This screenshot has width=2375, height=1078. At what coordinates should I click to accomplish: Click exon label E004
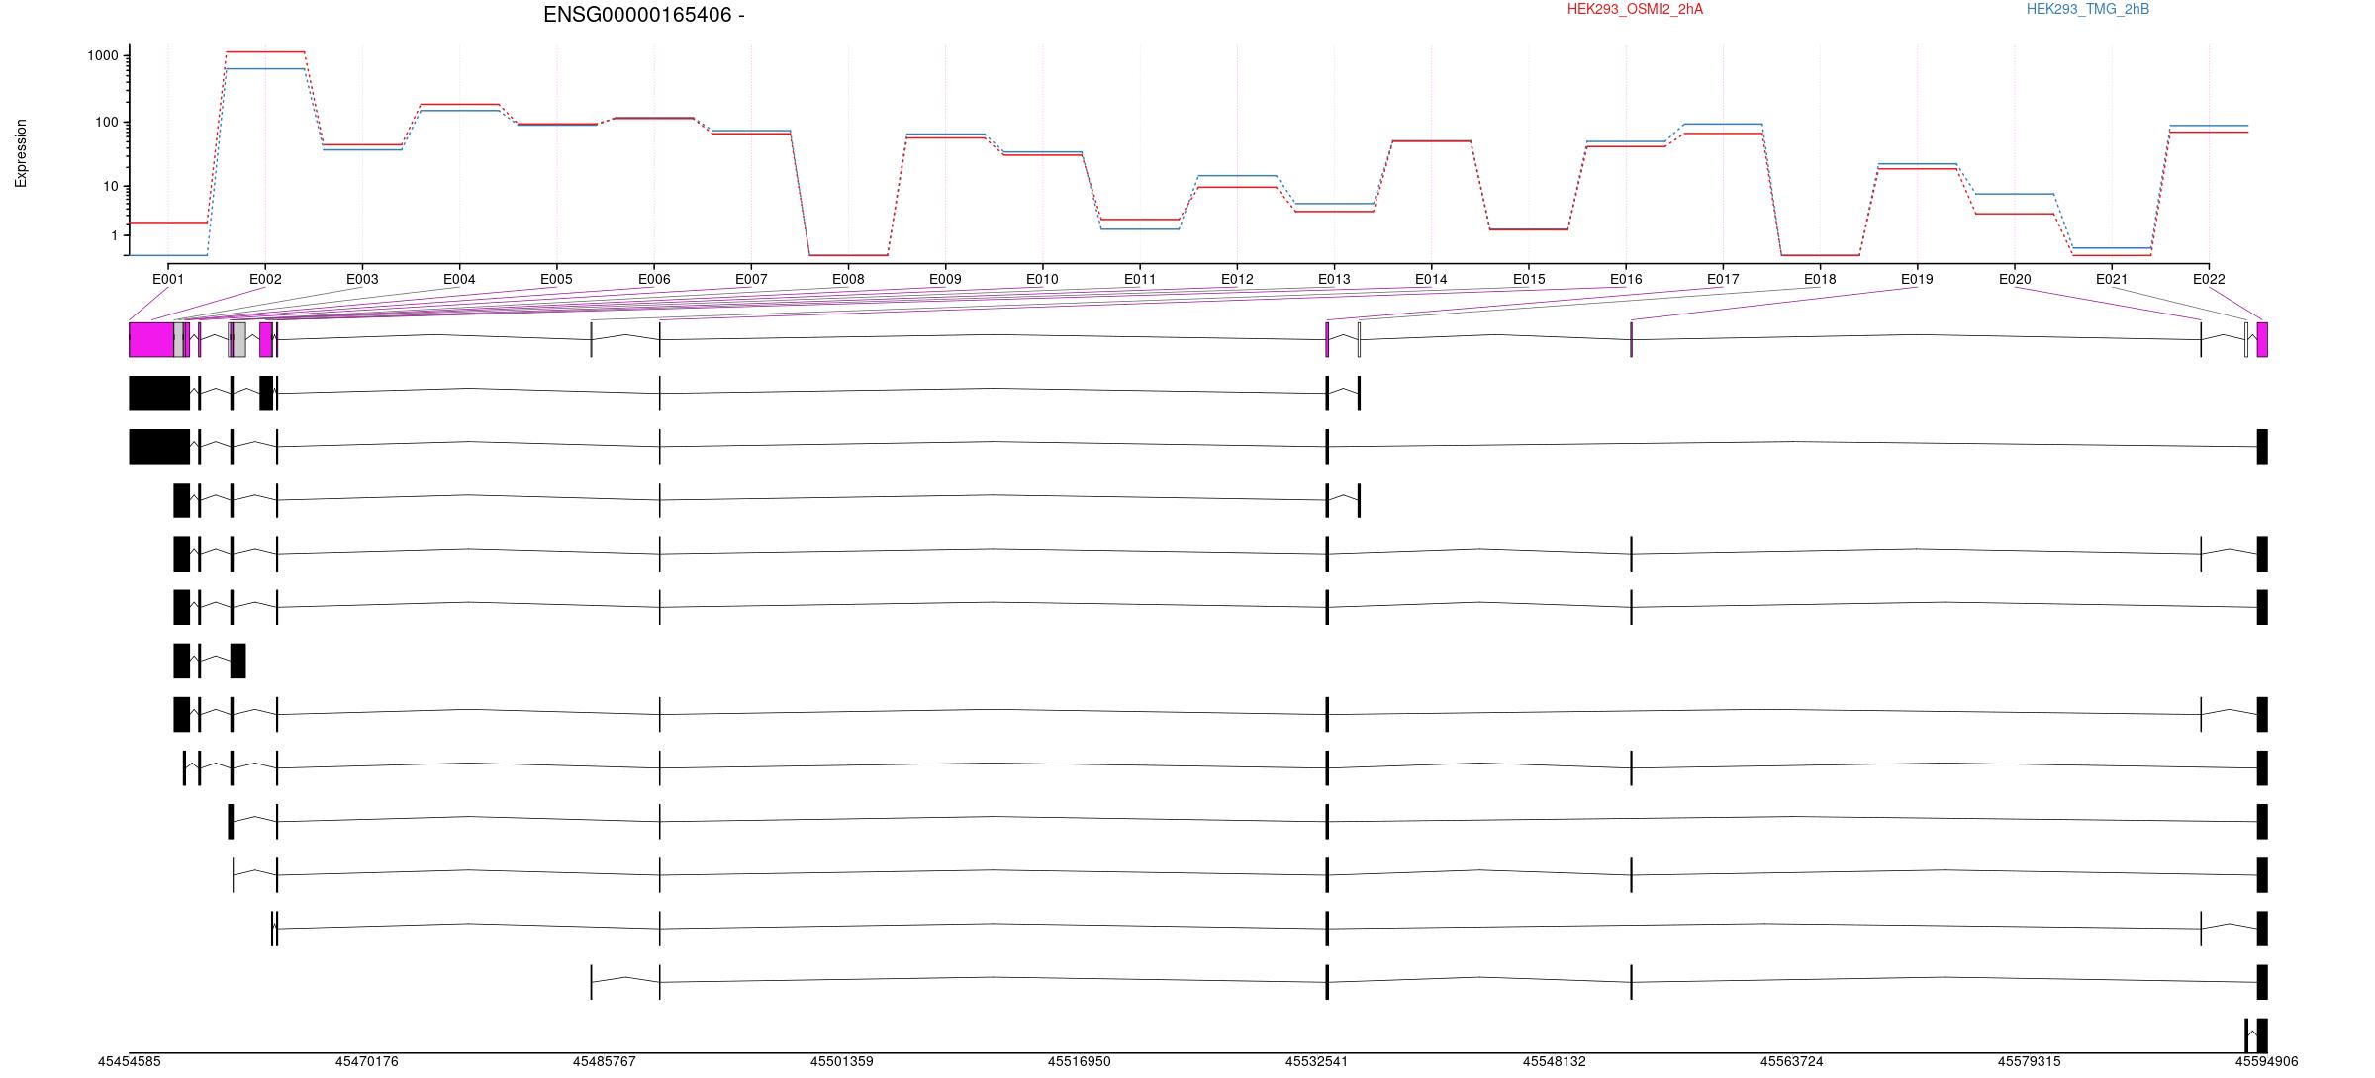pos(459,280)
